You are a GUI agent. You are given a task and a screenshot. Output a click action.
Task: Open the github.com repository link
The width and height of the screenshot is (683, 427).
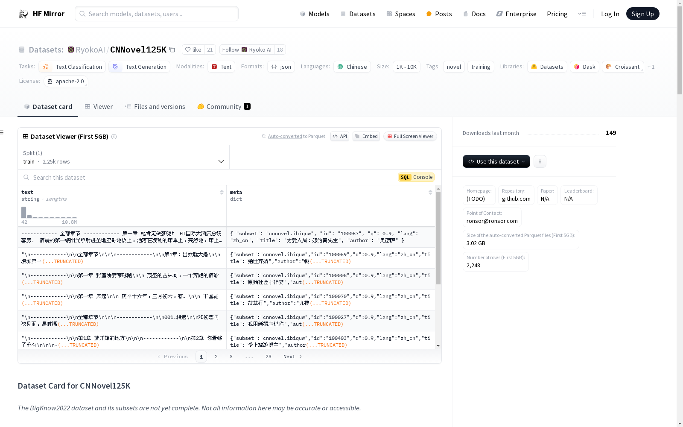[x=516, y=199]
